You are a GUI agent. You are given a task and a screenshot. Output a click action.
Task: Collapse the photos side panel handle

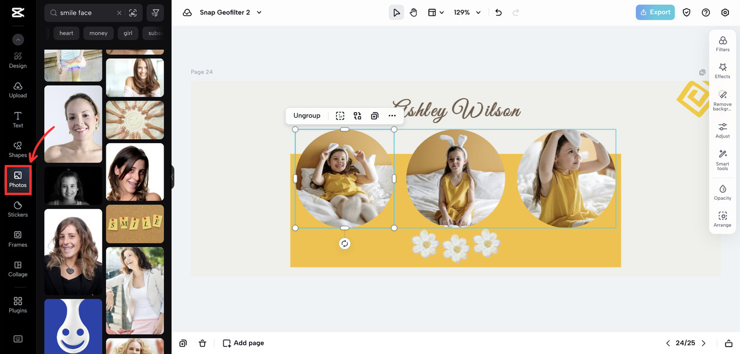tap(172, 177)
